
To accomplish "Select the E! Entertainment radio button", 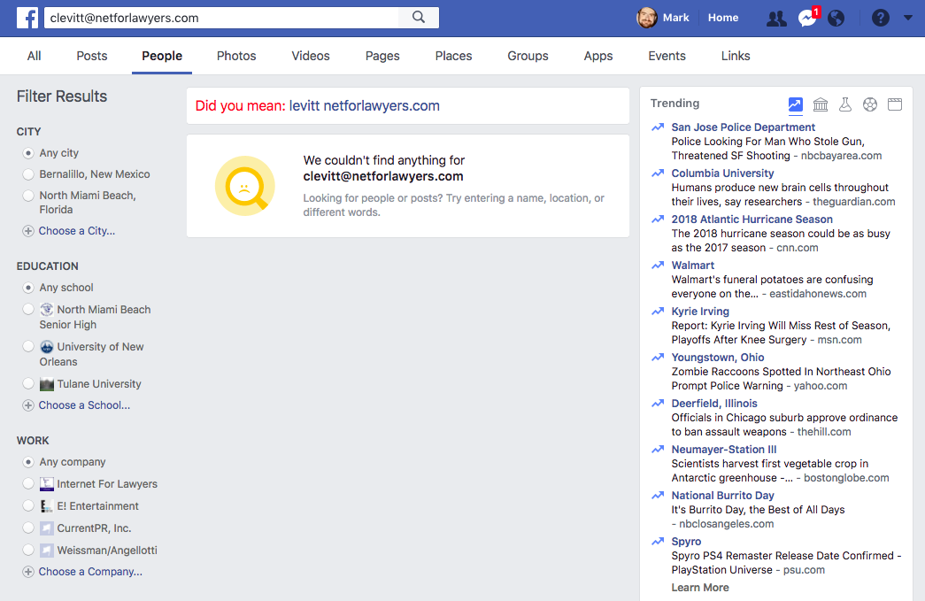I will [27, 505].
